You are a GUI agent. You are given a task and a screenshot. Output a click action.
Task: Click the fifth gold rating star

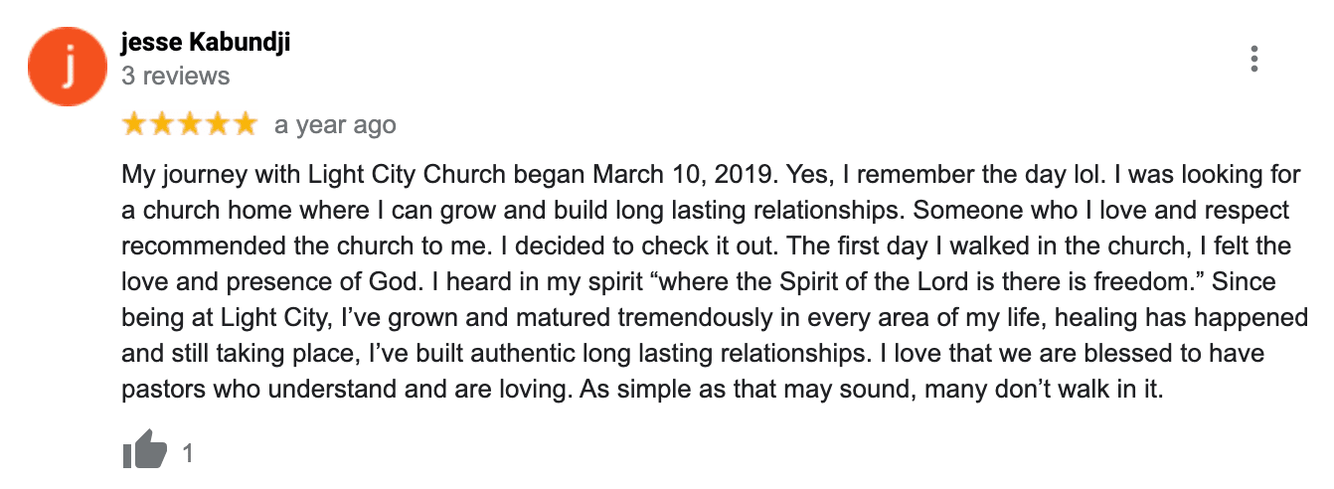click(x=244, y=124)
